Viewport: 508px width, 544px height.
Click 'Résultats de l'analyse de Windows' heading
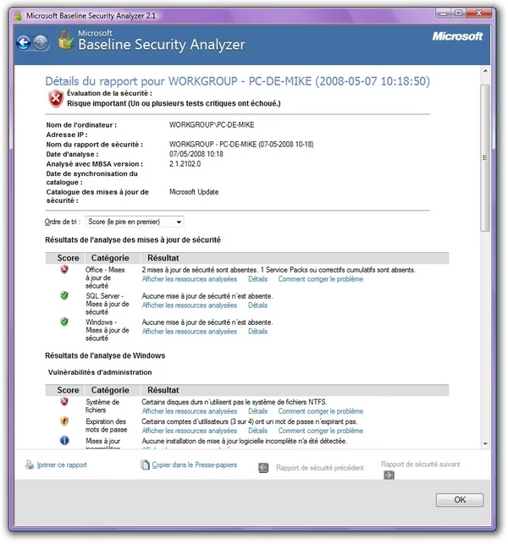point(105,355)
